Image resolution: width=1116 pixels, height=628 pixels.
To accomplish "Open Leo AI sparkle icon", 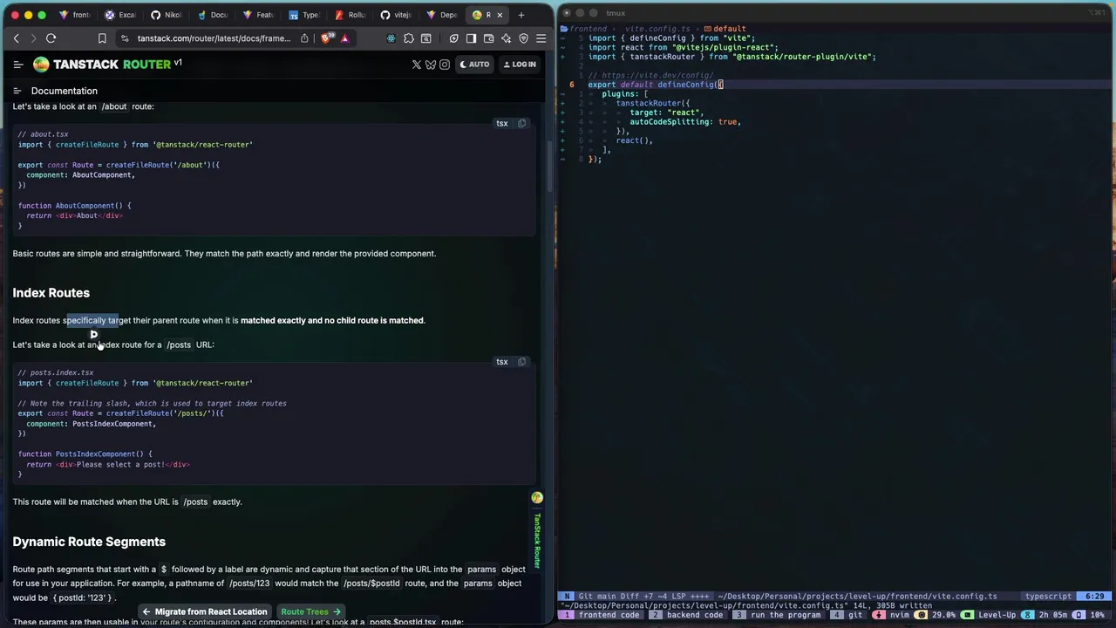I will pos(506,38).
